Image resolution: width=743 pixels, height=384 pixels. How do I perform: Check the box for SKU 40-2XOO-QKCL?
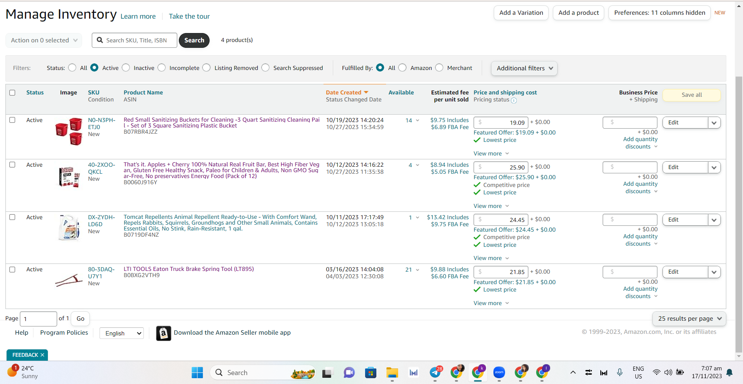pos(12,165)
